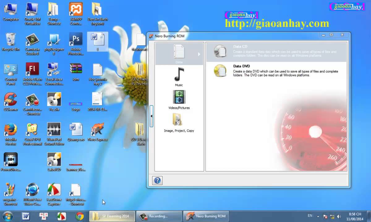Switch to Recording... taskbar window

pyautogui.click(x=159, y=216)
